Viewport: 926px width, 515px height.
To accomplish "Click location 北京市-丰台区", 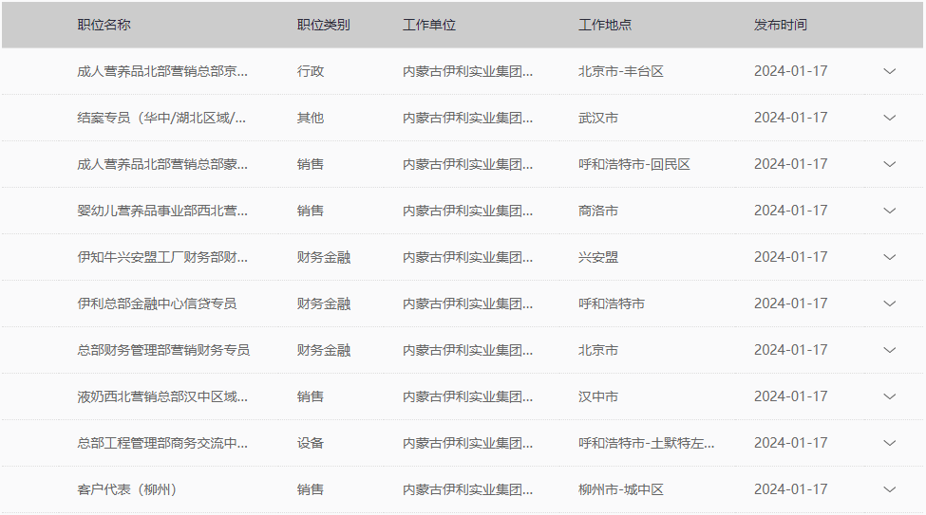I will click(621, 71).
